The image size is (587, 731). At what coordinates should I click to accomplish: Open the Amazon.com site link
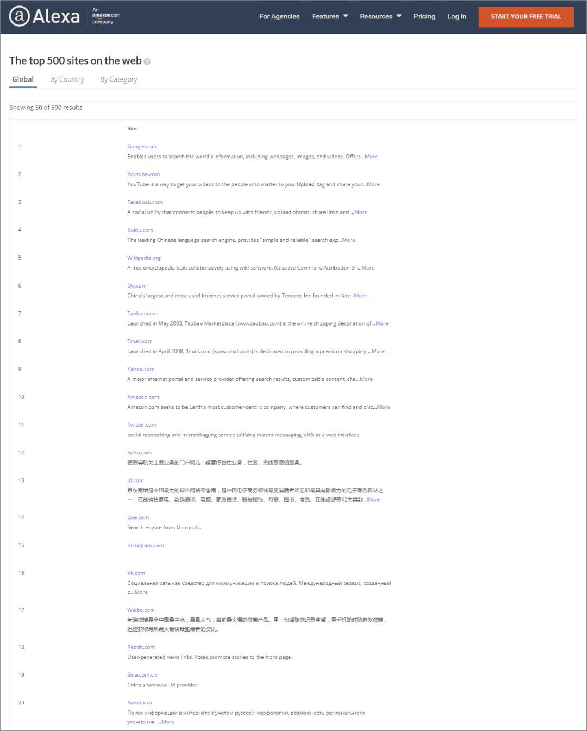click(143, 397)
